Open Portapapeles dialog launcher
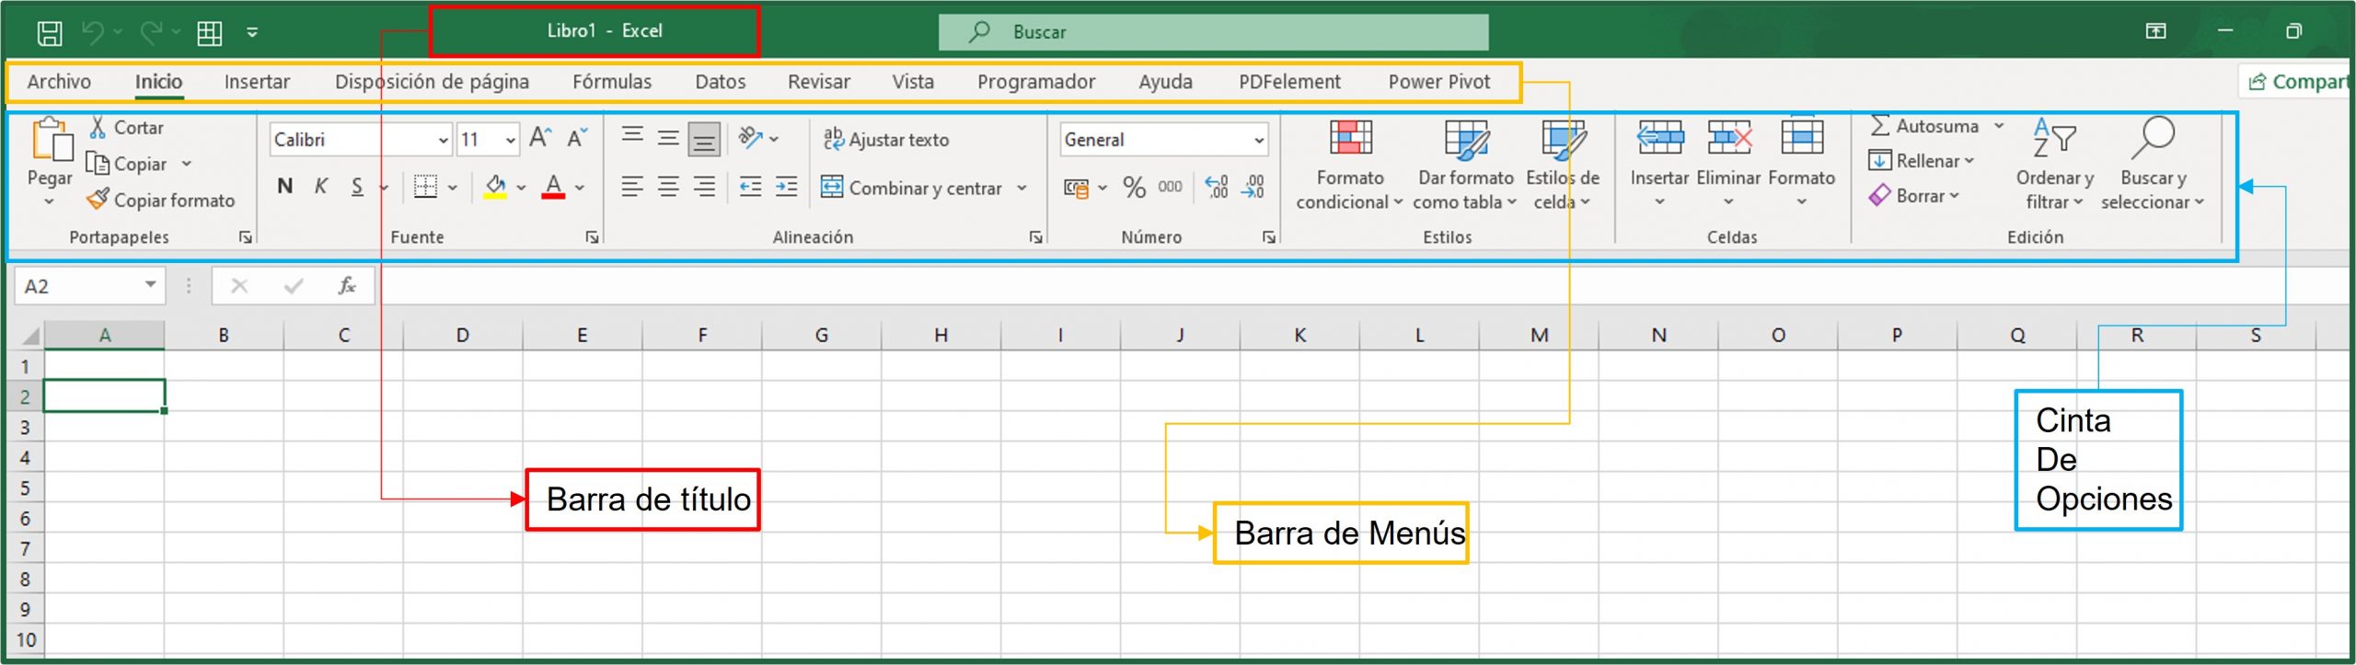 pyautogui.click(x=246, y=237)
